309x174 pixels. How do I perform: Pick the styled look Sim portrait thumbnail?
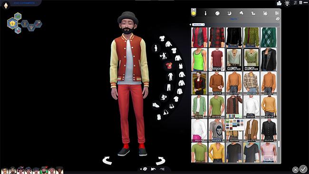(199, 83)
